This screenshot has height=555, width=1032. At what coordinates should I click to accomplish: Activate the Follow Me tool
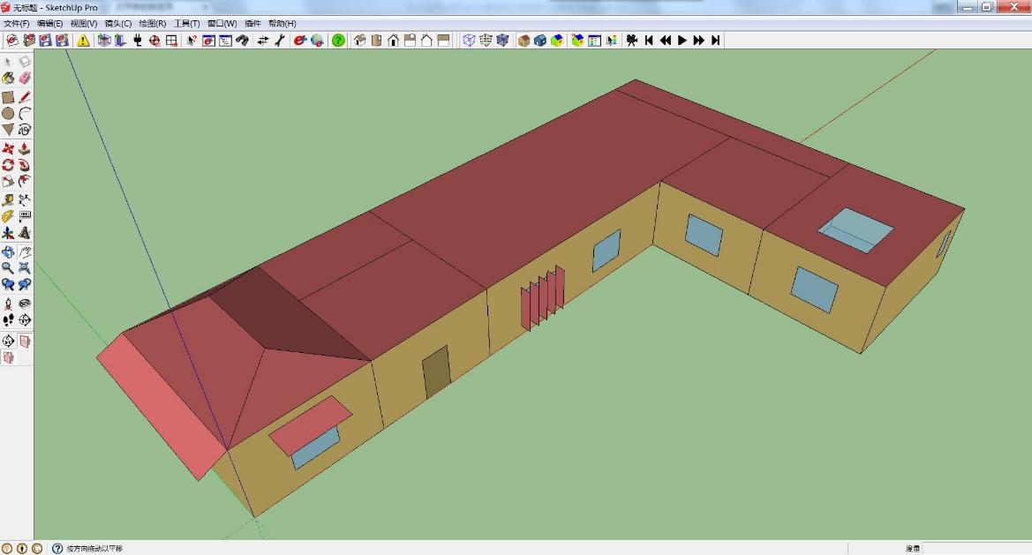tap(25, 165)
